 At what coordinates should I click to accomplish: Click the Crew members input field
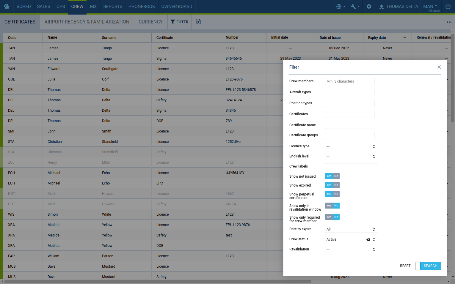(x=349, y=81)
